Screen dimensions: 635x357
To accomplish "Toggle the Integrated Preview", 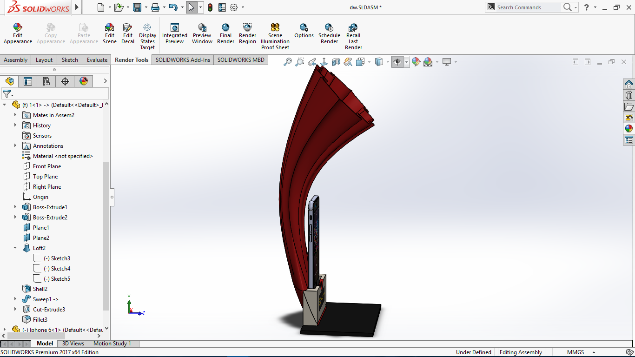I will [175, 33].
